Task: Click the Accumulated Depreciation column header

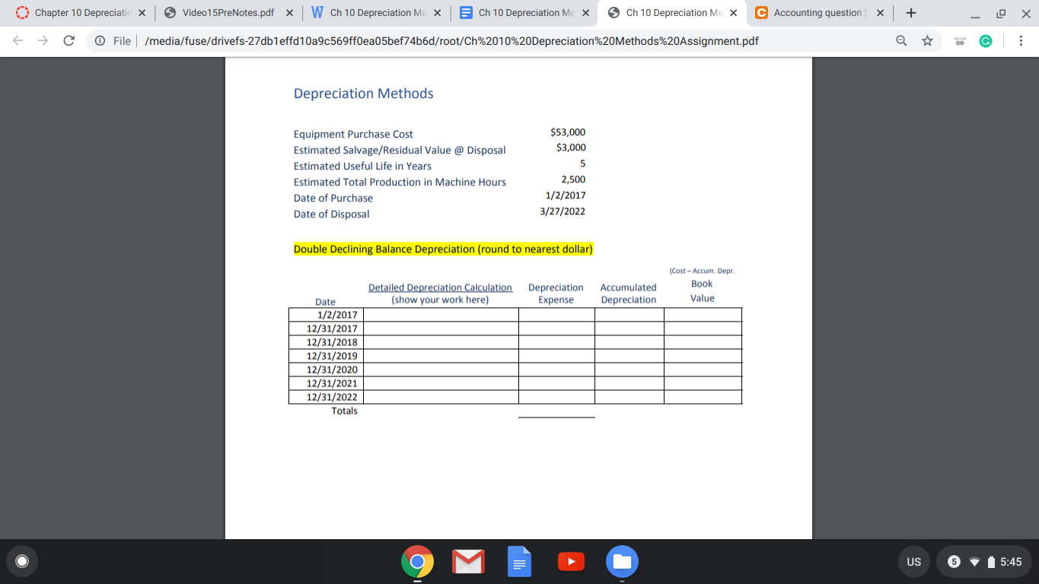Action: (x=628, y=294)
